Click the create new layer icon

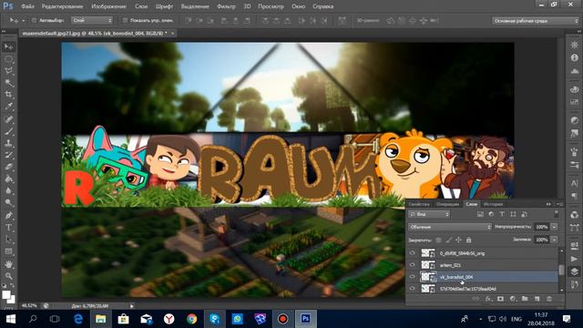pyautogui.click(x=537, y=299)
